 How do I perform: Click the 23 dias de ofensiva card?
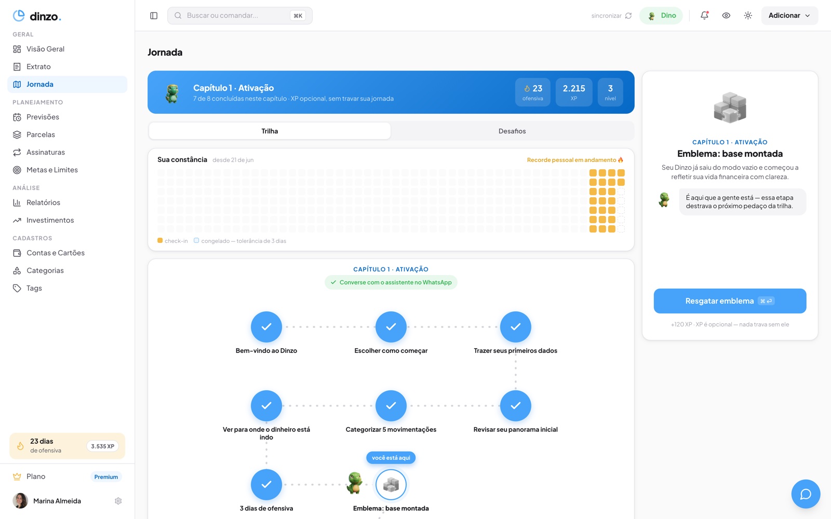pyautogui.click(x=67, y=446)
